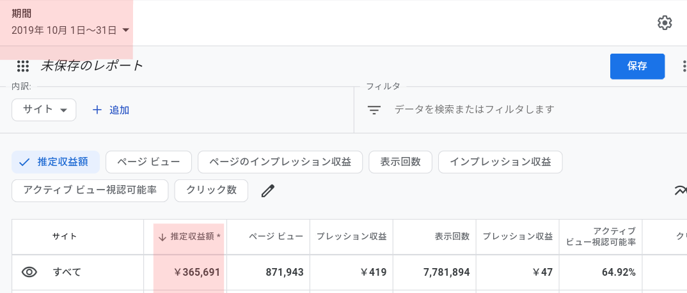Select the インプレッション収益 metric chip
The width and height of the screenshot is (687, 293).
point(500,162)
